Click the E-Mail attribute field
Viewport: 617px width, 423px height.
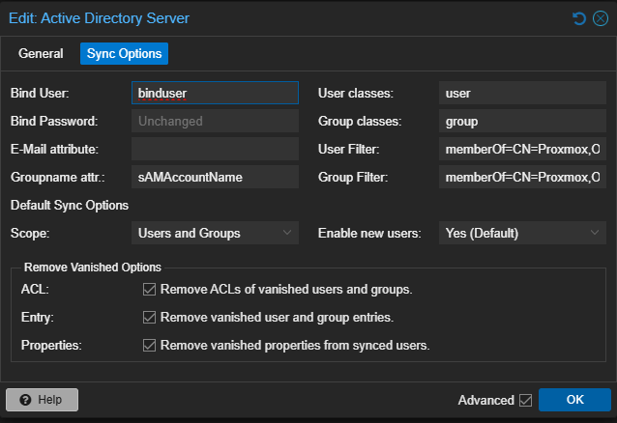coord(215,150)
